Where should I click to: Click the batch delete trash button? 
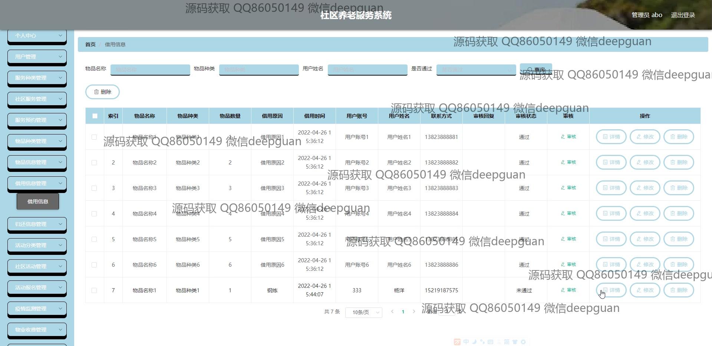pyautogui.click(x=102, y=92)
